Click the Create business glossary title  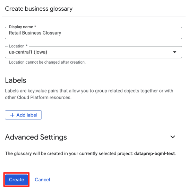point(39,9)
